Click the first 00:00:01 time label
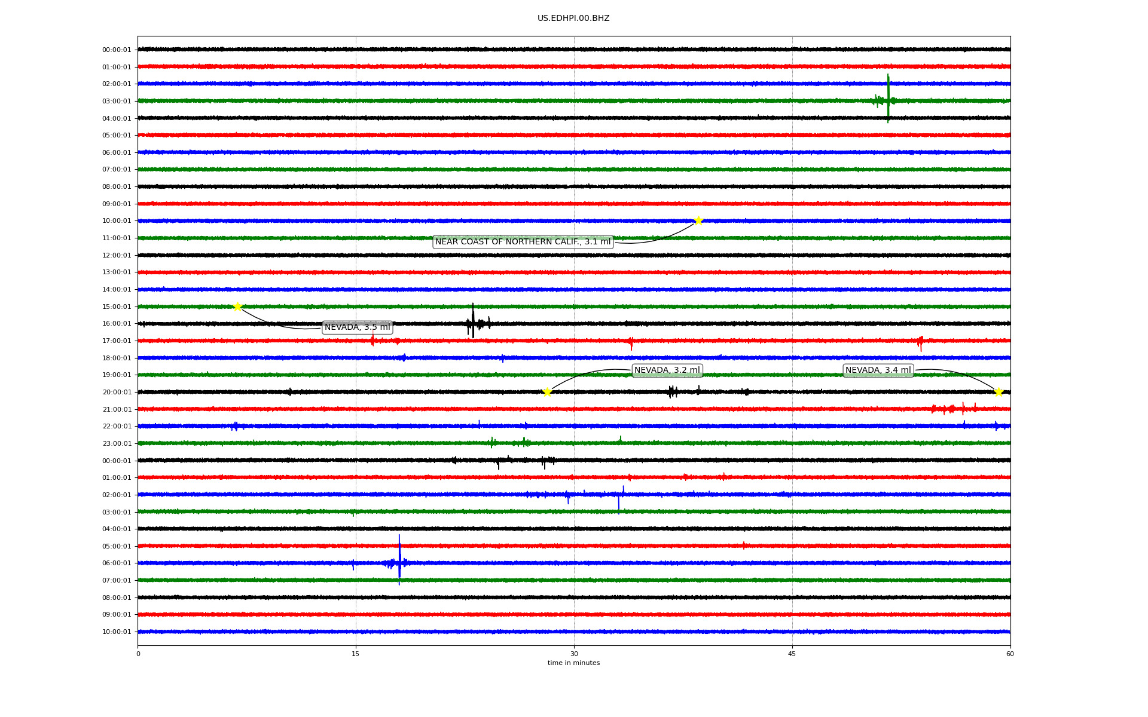1148x717 pixels. (117, 50)
